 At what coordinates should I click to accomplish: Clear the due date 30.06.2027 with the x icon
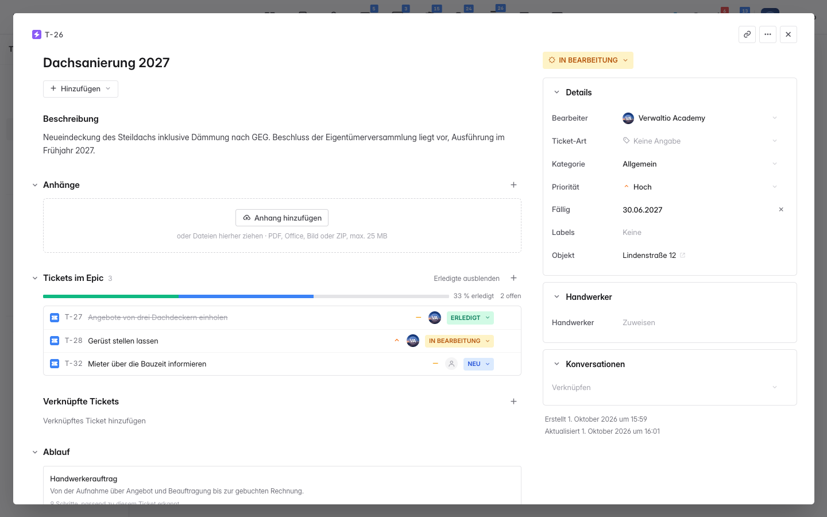(x=781, y=210)
